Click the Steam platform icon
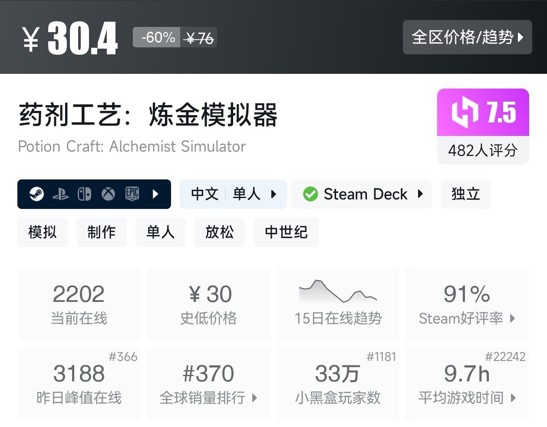Viewport: 547px width, 427px height. click(36, 194)
